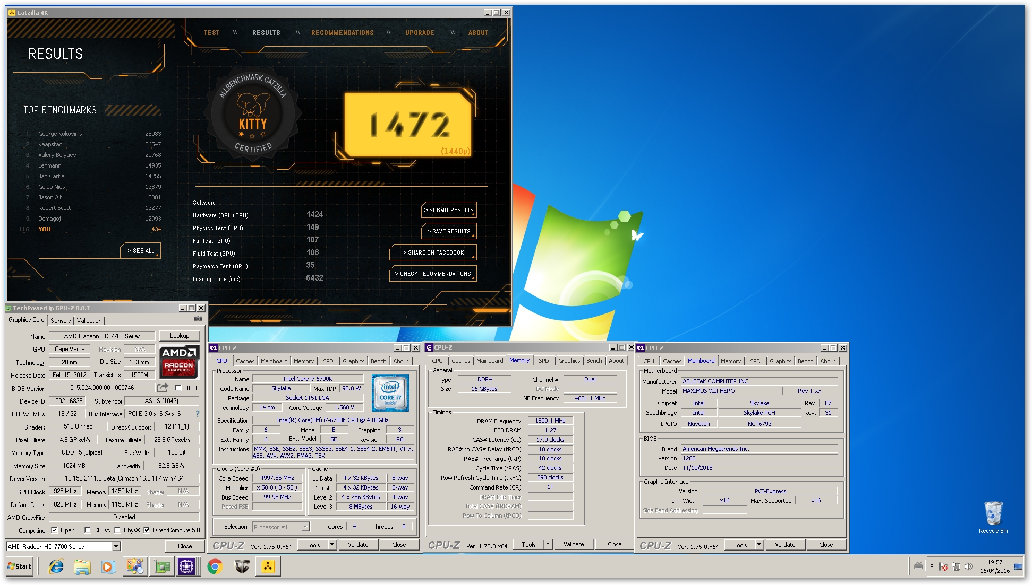Click the Bus Interface question mark icon
Viewport: 1032px width, 585px height.
coord(198,414)
